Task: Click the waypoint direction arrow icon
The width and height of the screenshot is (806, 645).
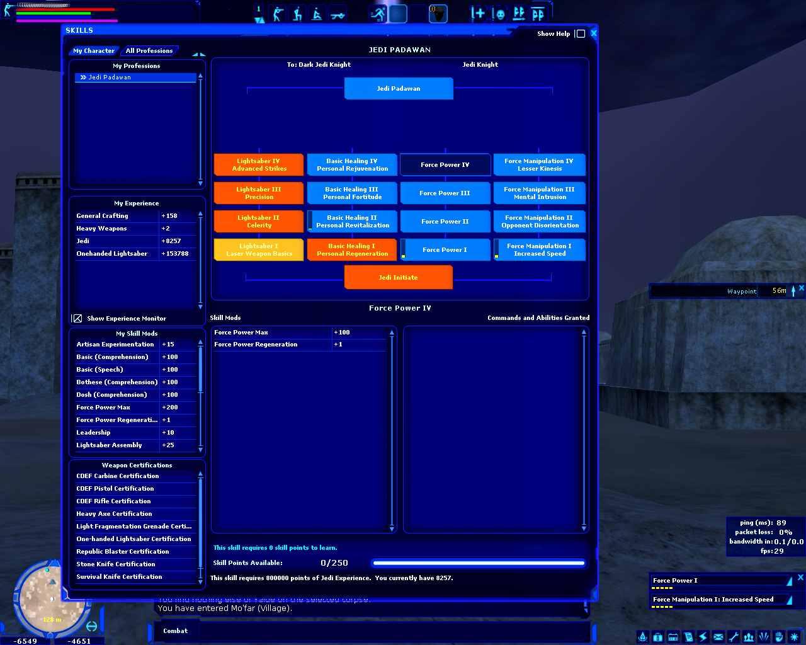Action: point(793,290)
